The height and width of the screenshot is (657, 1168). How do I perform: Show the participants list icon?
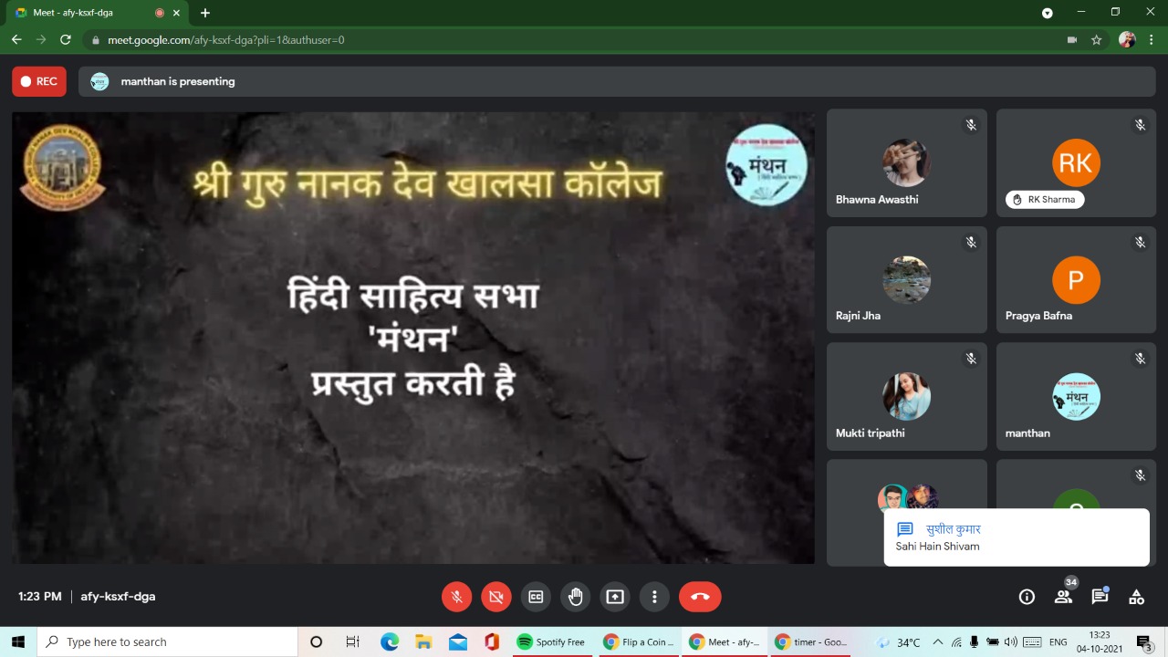coord(1063,597)
